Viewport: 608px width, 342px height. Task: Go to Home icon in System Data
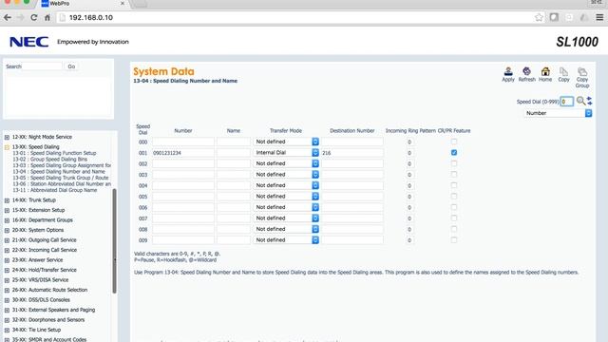545,71
